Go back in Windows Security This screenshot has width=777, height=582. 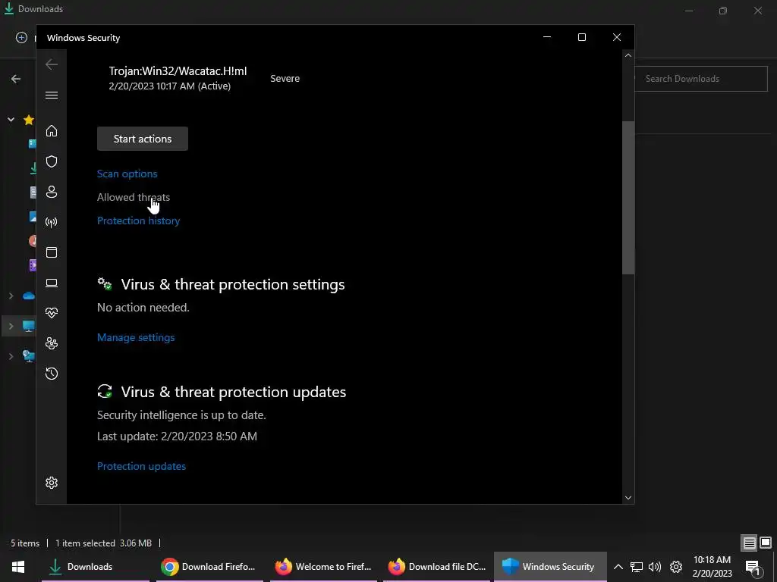(x=52, y=64)
